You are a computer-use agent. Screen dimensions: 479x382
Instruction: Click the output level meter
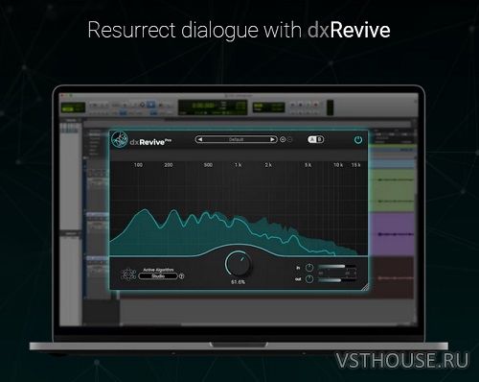[x=337, y=279]
